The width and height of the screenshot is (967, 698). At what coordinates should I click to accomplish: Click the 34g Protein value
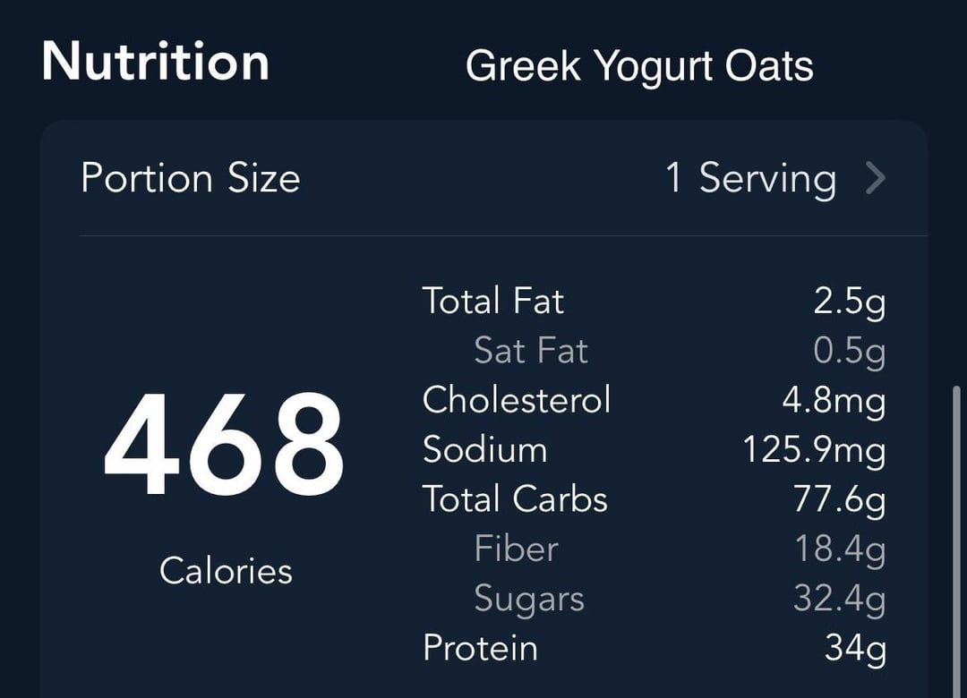coord(856,649)
